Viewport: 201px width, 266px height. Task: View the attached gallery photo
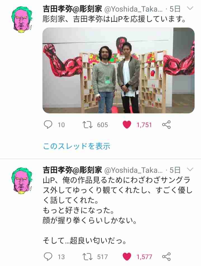[x=119, y=70]
